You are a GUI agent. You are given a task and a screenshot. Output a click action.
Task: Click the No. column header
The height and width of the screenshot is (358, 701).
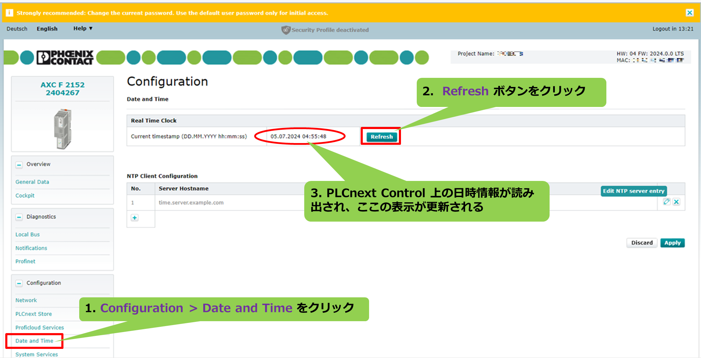click(x=136, y=189)
